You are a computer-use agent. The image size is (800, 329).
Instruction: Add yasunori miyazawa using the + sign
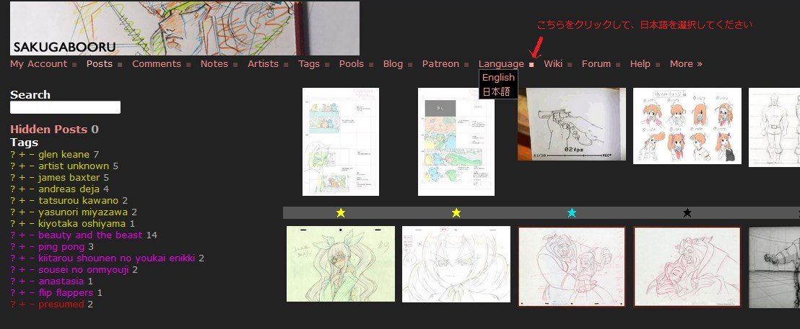point(22,212)
